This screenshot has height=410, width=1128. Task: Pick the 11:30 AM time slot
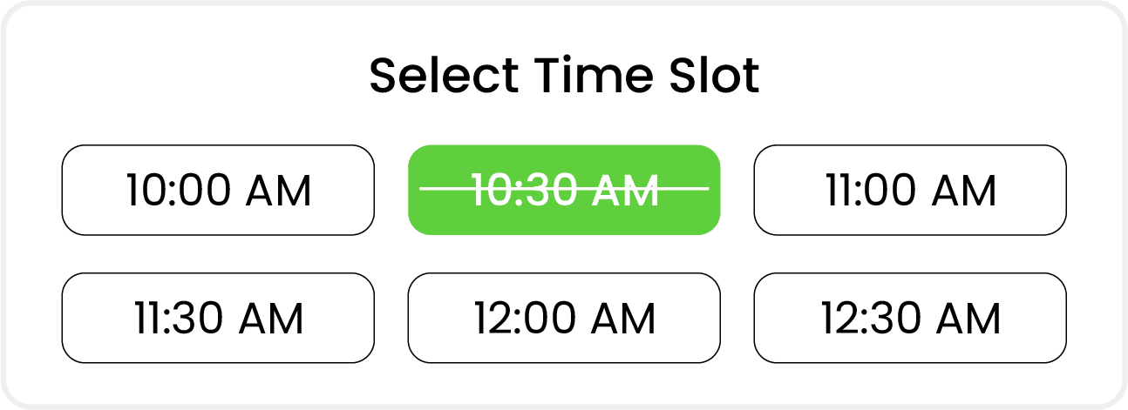coord(218,318)
